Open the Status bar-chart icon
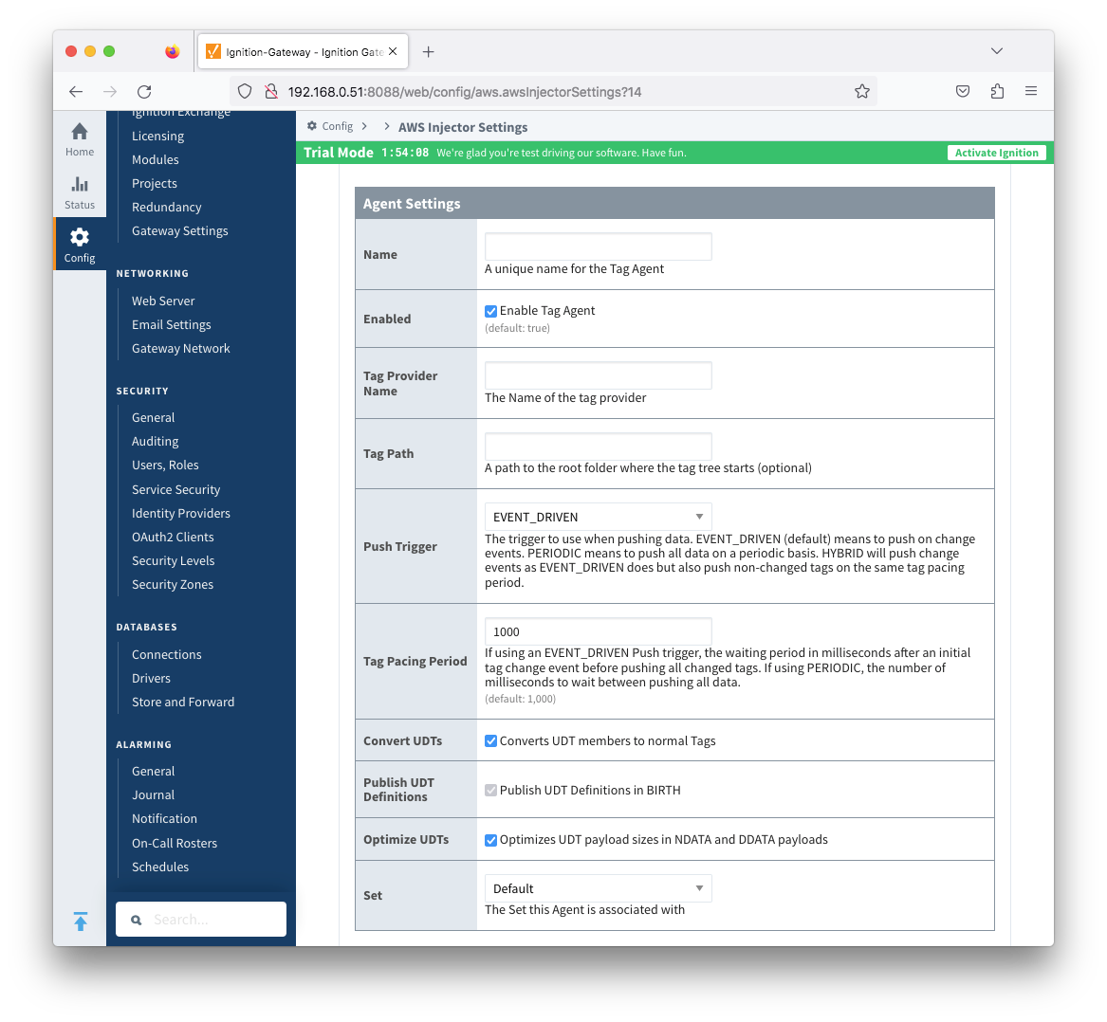 pyautogui.click(x=80, y=185)
